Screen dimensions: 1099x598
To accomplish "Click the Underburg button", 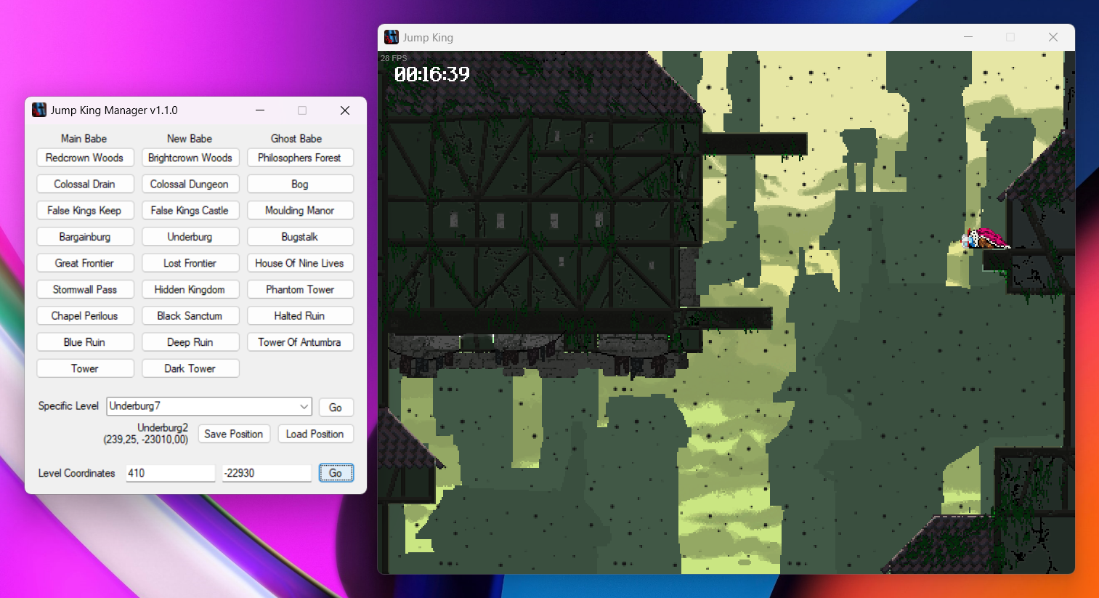I will [x=190, y=237].
